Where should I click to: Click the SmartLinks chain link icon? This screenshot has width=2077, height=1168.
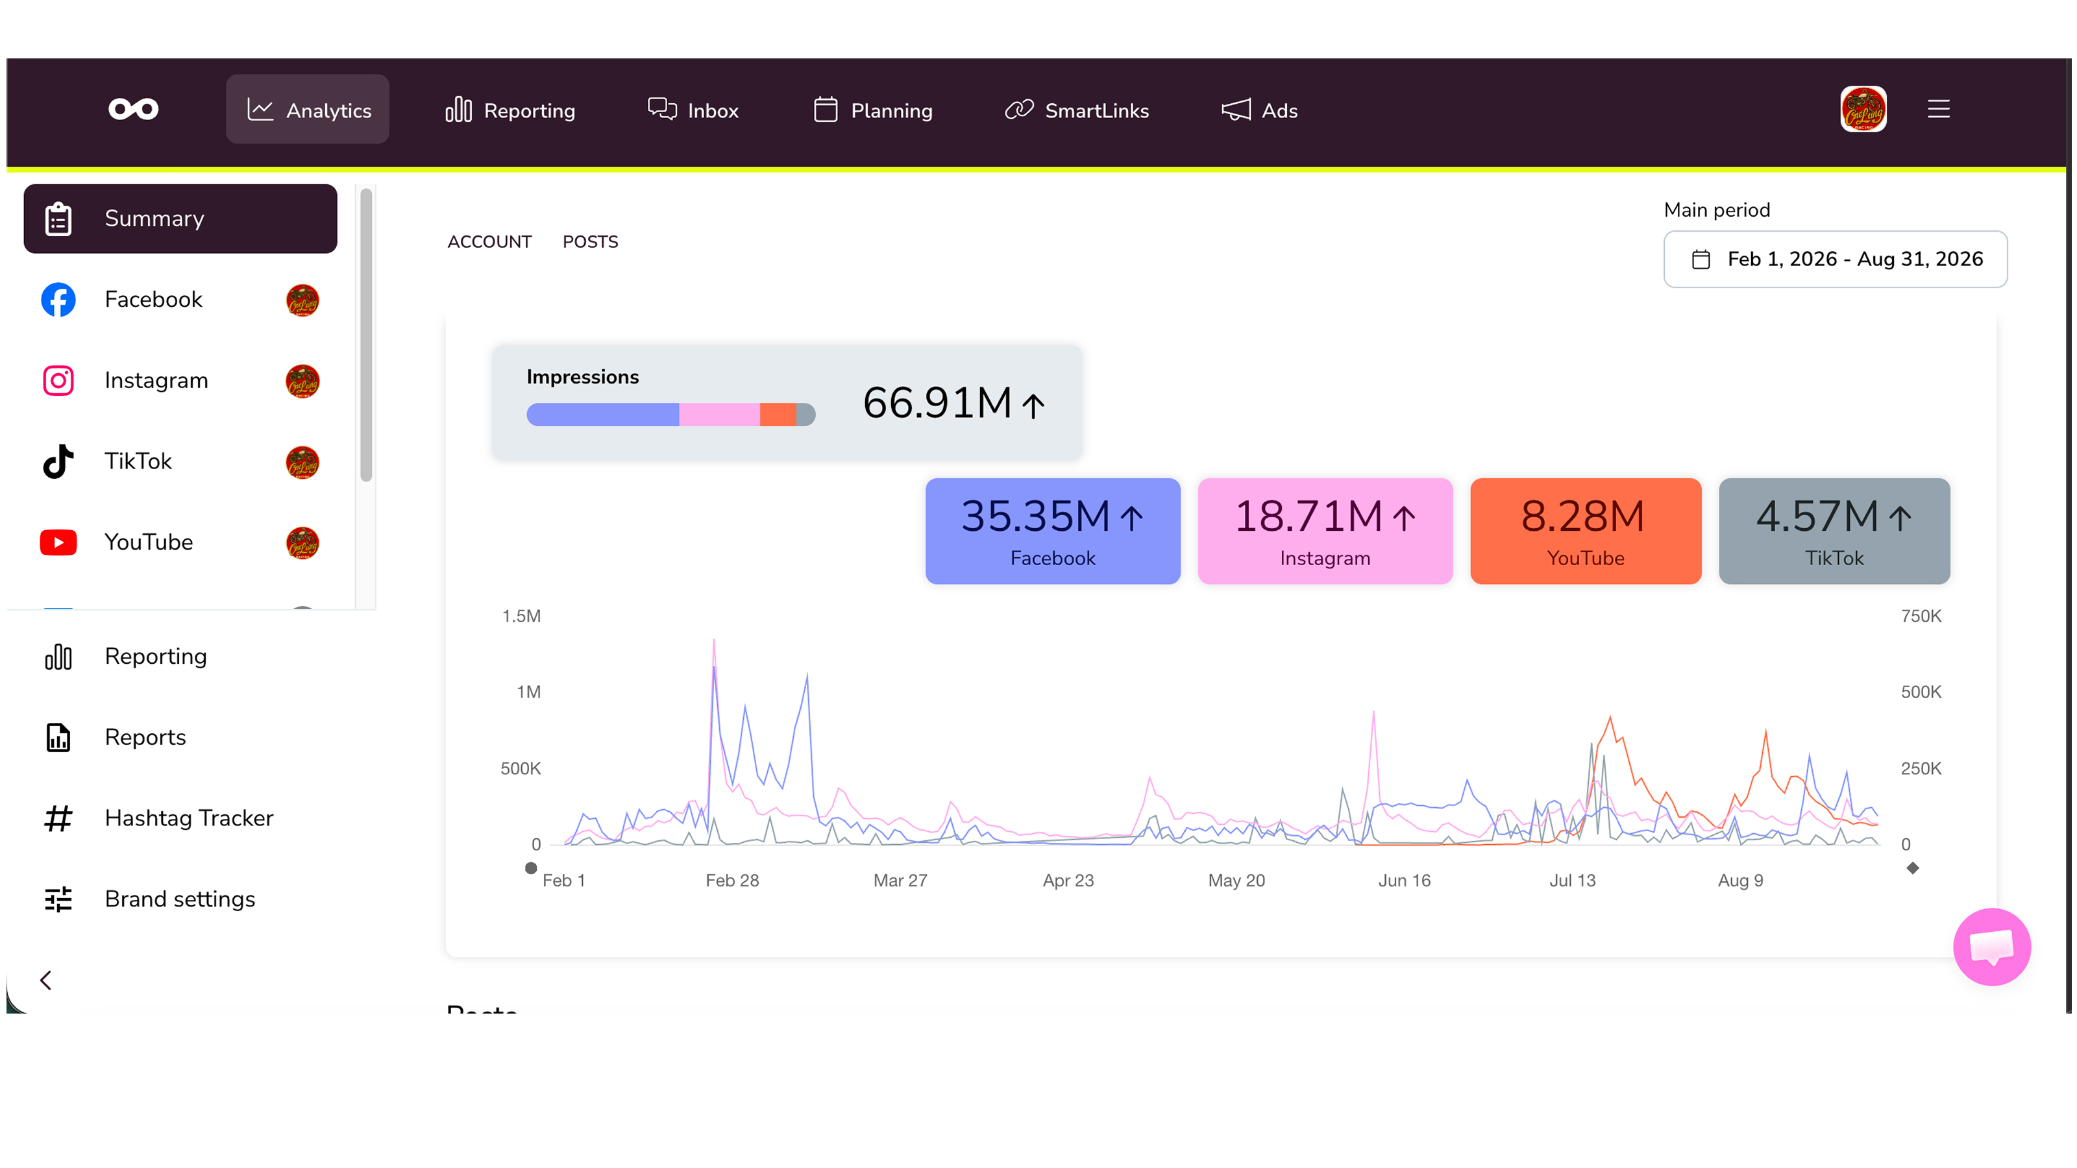tap(1019, 109)
